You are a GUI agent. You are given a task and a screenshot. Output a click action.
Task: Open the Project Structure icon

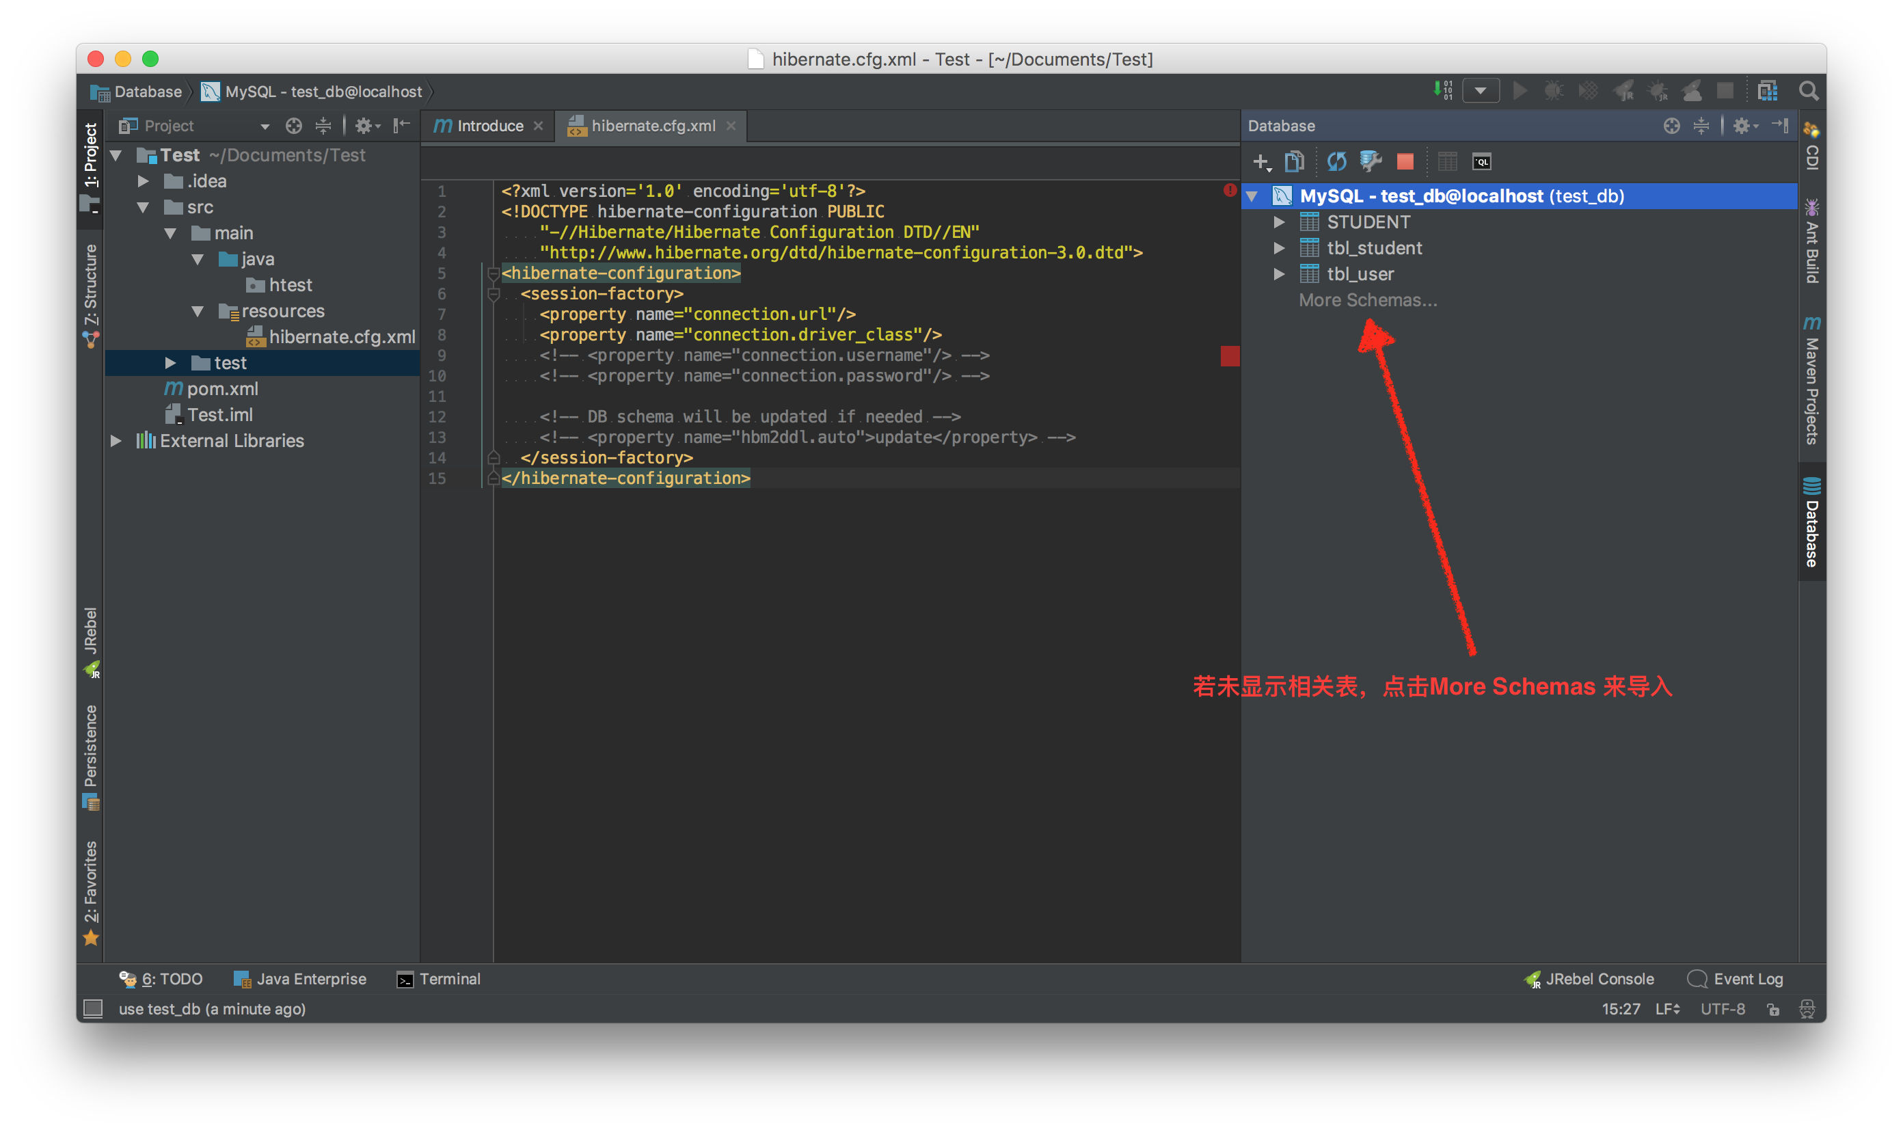1767,91
